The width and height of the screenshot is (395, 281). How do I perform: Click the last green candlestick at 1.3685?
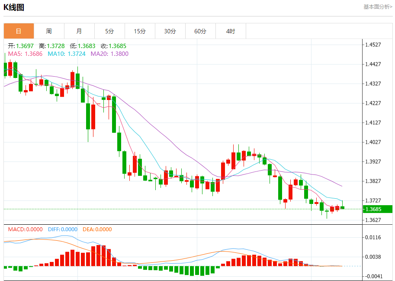click(x=342, y=208)
